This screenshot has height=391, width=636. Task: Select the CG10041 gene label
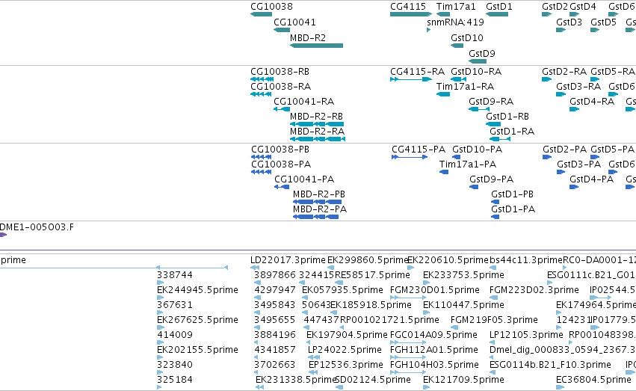pyautogui.click(x=294, y=22)
